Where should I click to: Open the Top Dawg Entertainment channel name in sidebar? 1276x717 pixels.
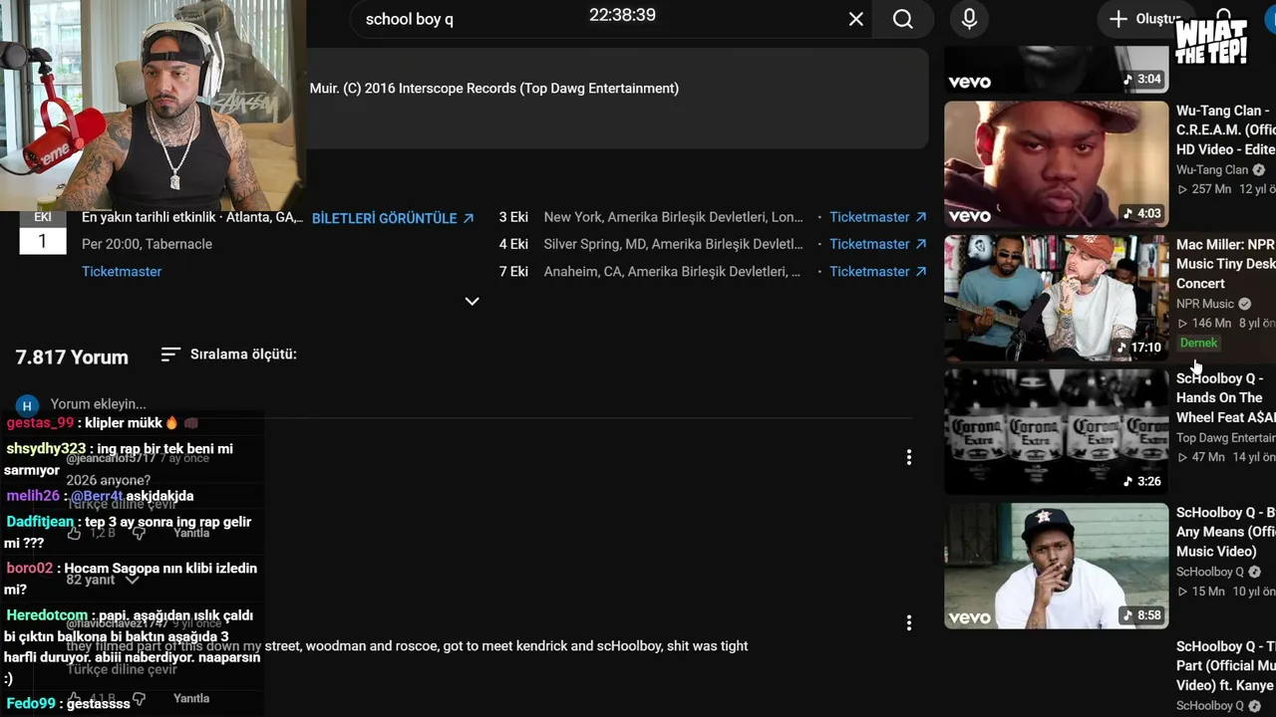point(1226,438)
